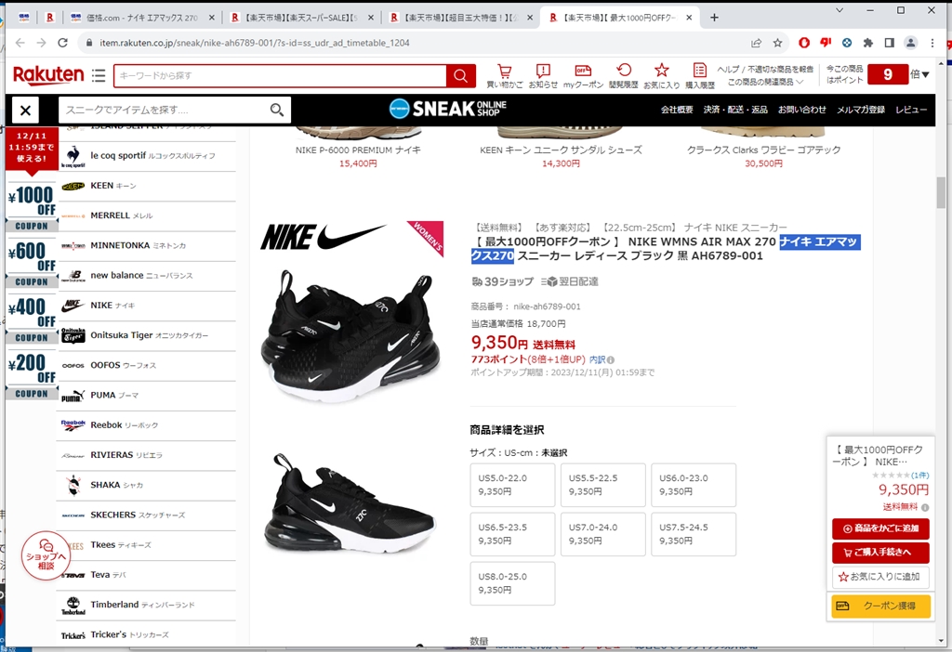The height and width of the screenshot is (652, 952).
Task: Click the Rakuten keyword search field
Action: point(280,76)
